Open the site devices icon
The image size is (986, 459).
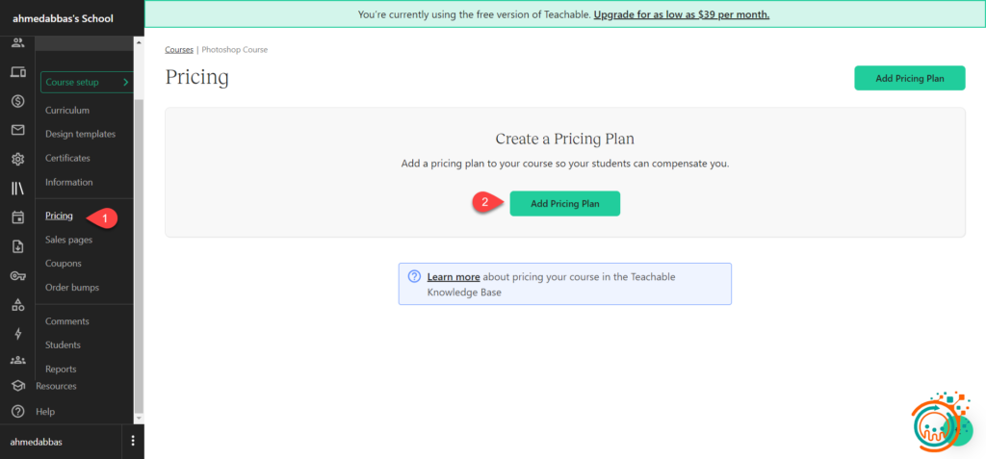point(17,72)
